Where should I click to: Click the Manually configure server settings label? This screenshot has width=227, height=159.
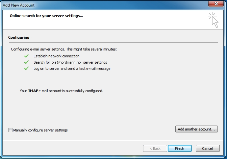tap(40, 130)
